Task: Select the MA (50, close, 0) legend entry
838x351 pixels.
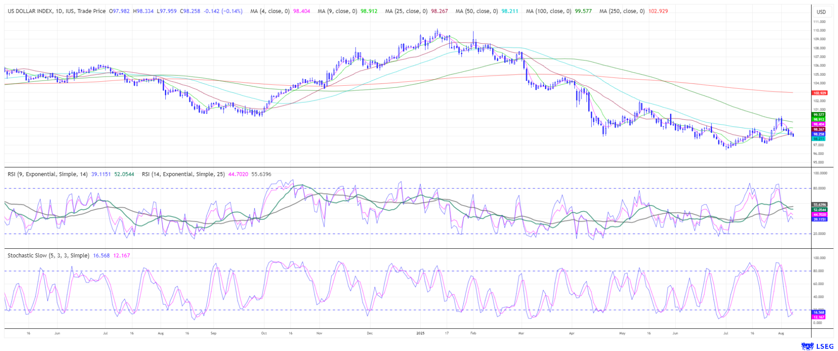Action: (x=477, y=11)
